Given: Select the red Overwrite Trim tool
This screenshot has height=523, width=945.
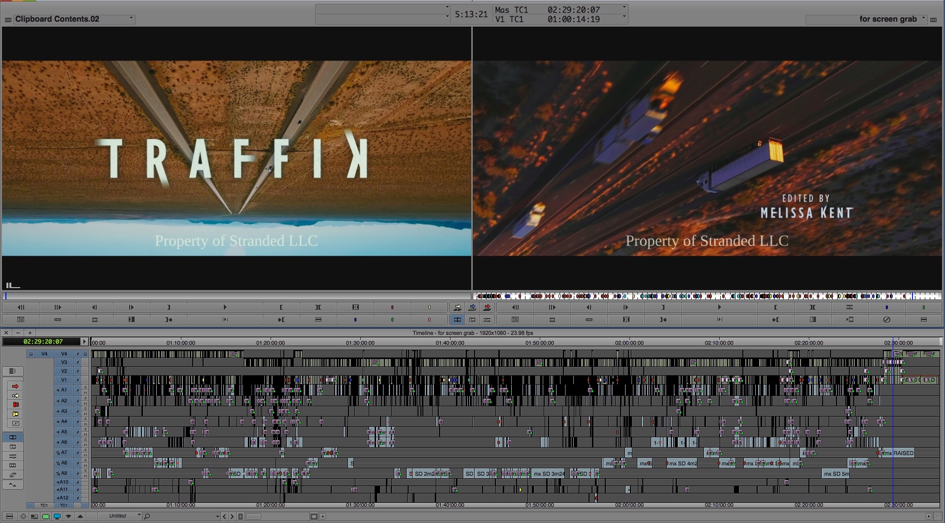Looking at the screenshot, I should tap(15, 405).
